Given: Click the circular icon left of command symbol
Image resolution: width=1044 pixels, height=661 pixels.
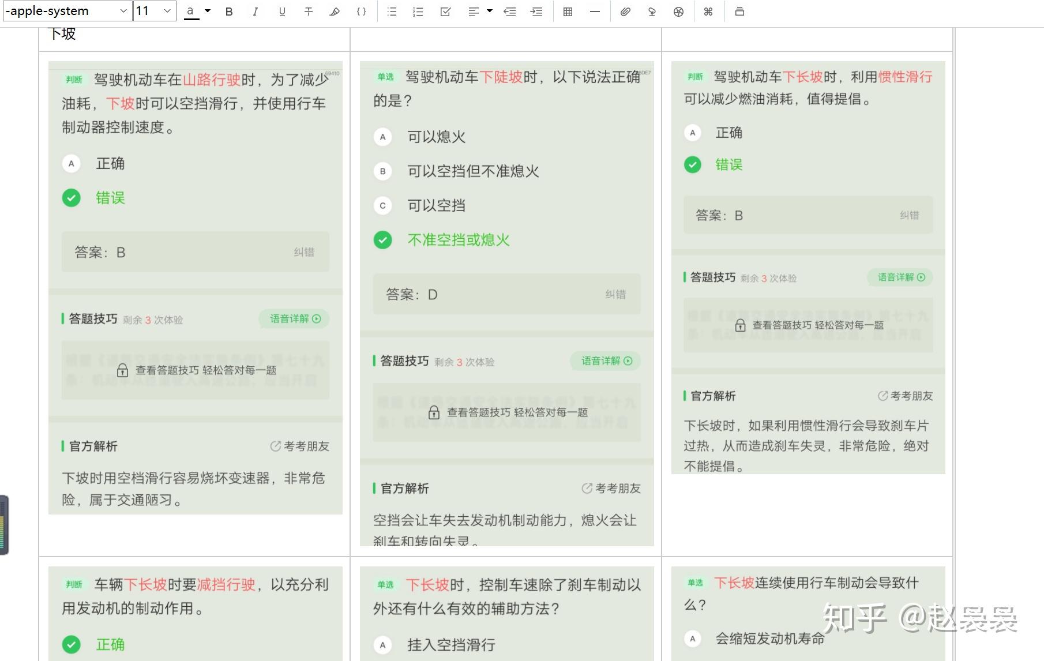Looking at the screenshot, I should (x=678, y=12).
